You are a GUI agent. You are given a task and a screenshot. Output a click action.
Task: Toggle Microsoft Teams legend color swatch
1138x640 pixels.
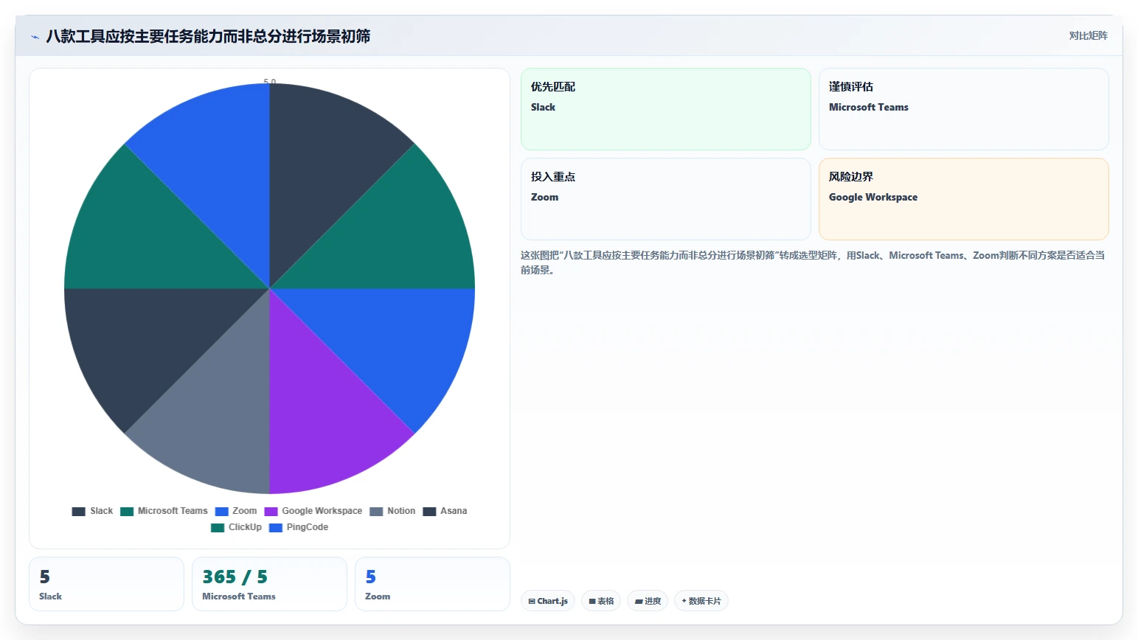[127, 511]
